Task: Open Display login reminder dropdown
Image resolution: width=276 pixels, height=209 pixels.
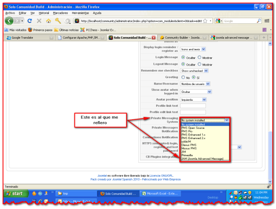Action: click(193, 49)
